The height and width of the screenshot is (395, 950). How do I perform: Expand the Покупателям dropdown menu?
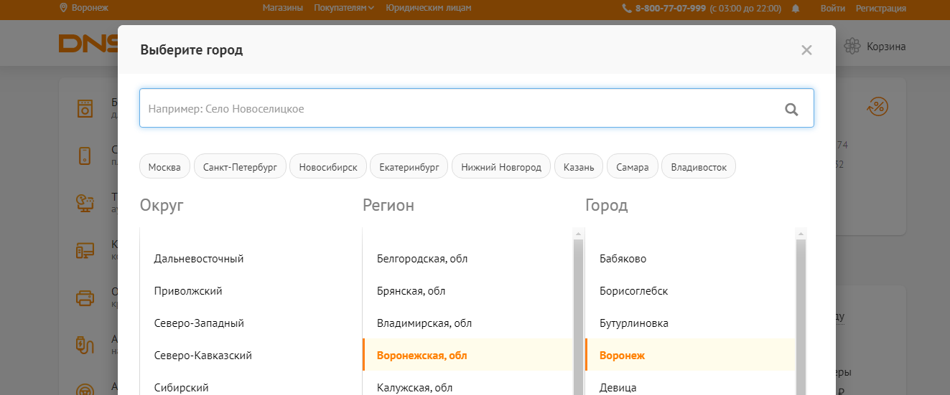point(344,9)
